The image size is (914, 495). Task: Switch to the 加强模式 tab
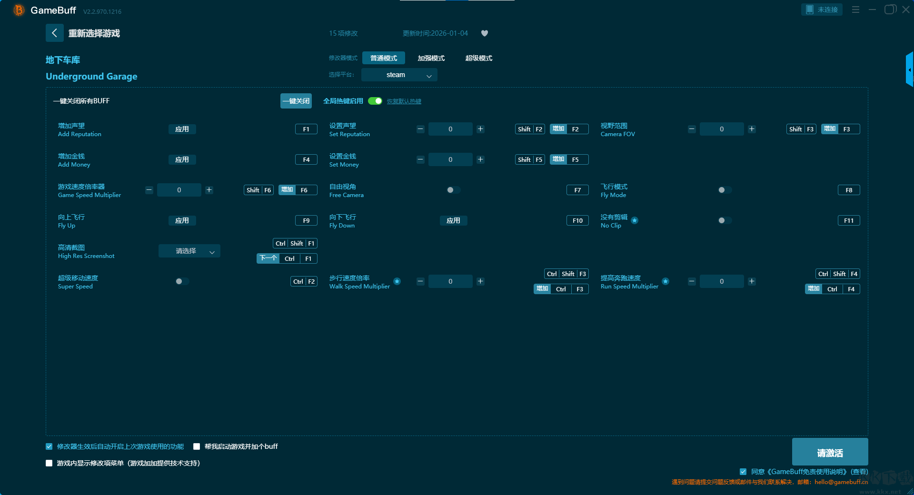coord(431,58)
